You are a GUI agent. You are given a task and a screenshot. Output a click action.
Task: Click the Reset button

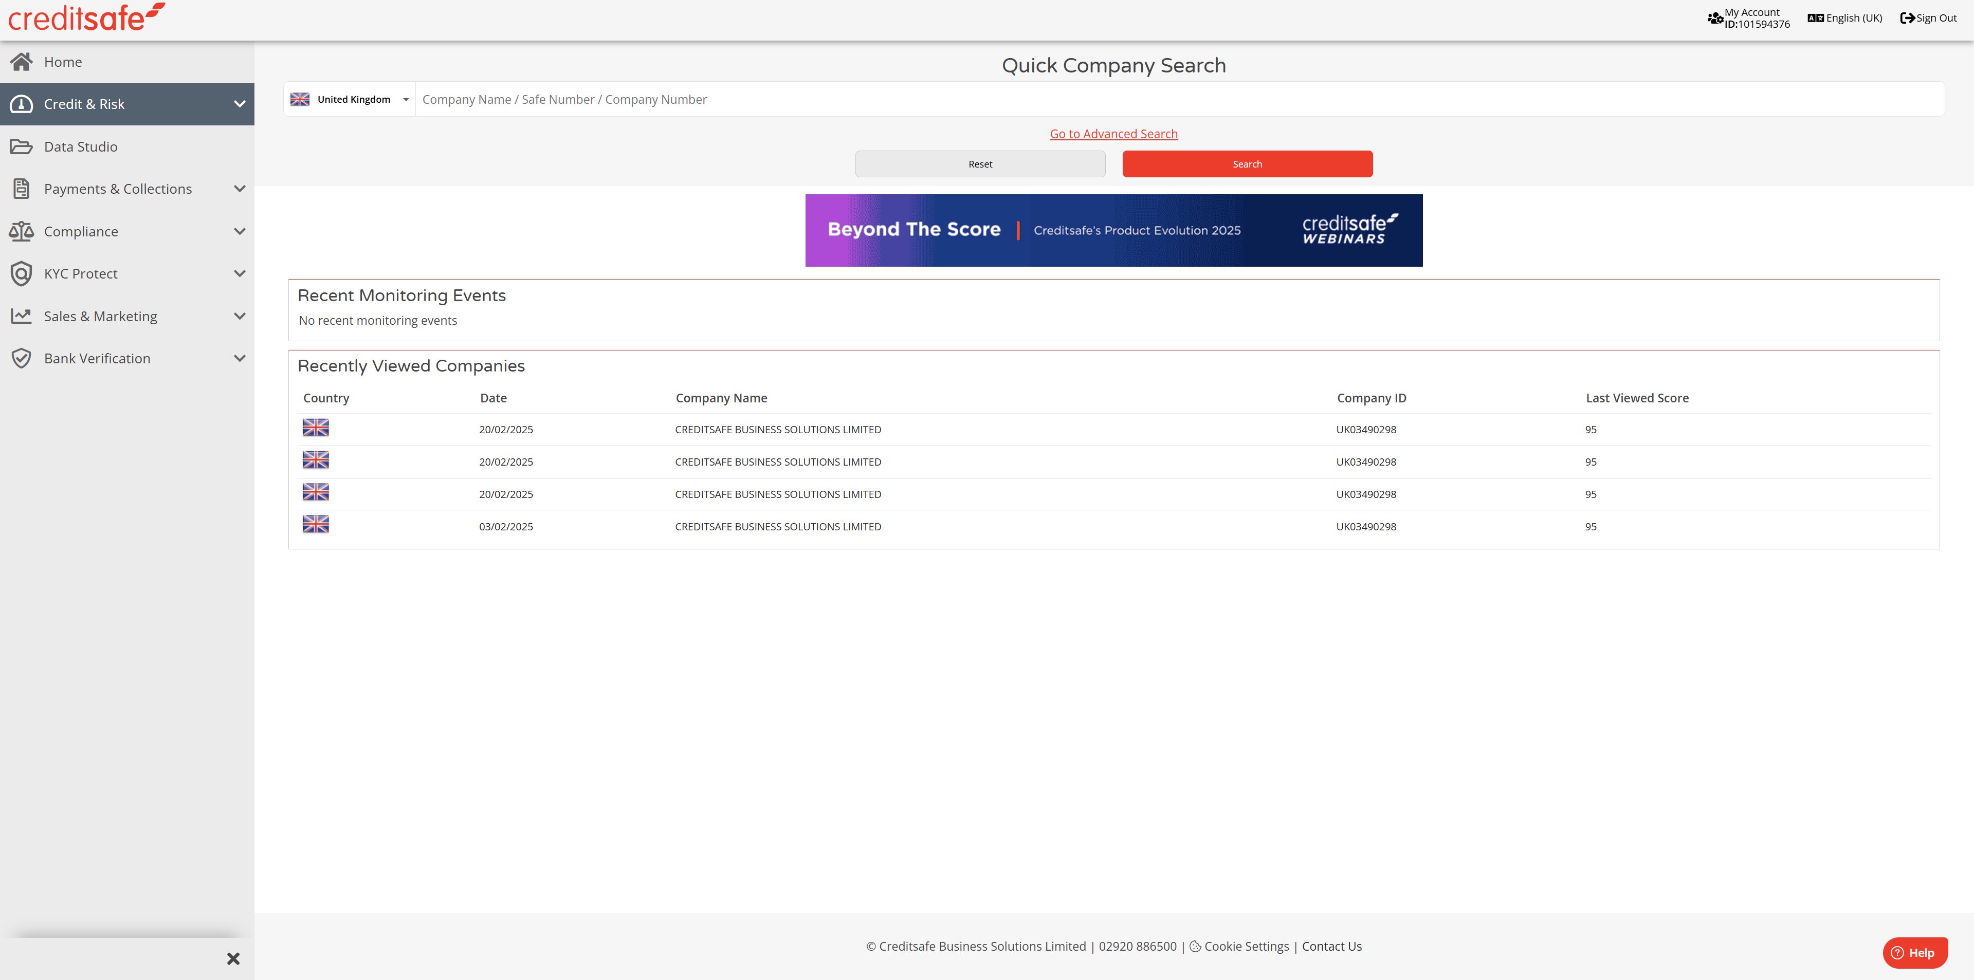click(980, 164)
